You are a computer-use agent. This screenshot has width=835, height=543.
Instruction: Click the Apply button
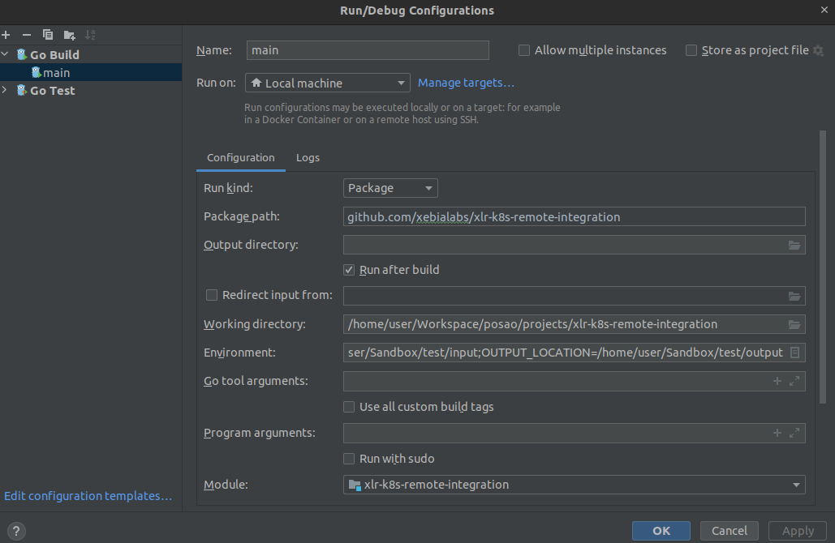(x=798, y=531)
